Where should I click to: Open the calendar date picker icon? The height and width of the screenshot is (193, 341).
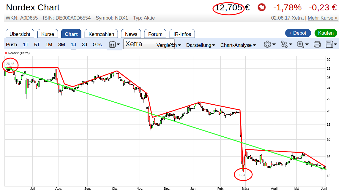[x=112, y=44]
